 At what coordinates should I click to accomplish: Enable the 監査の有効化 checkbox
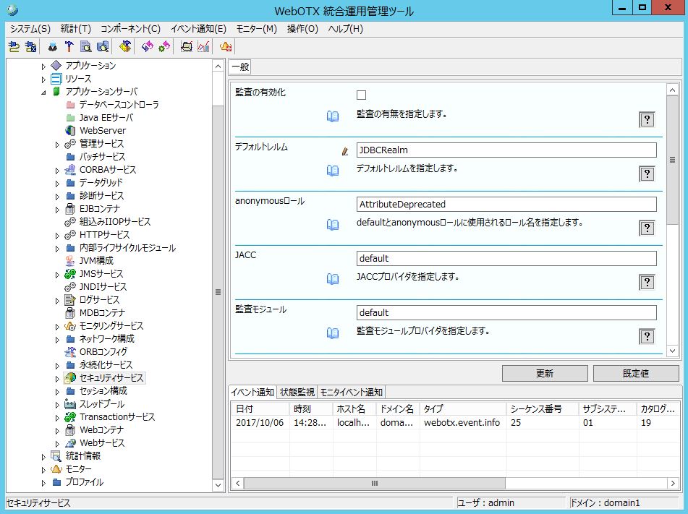[x=362, y=95]
